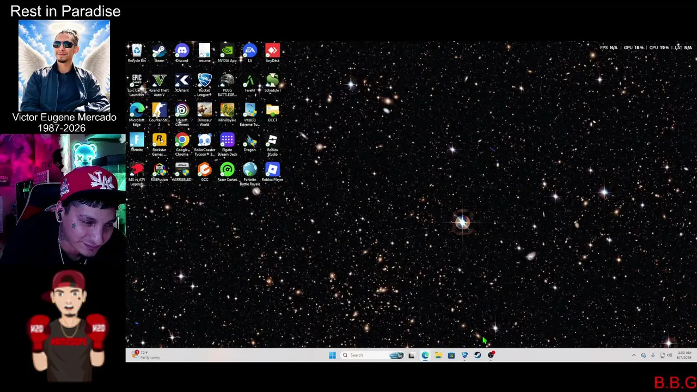The width and height of the screenshot is (697, 392).
Task: Click the microphone icon in system tray
Action: [x=653, y=356]
